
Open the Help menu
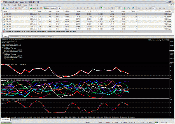click(x=37, y=5)
